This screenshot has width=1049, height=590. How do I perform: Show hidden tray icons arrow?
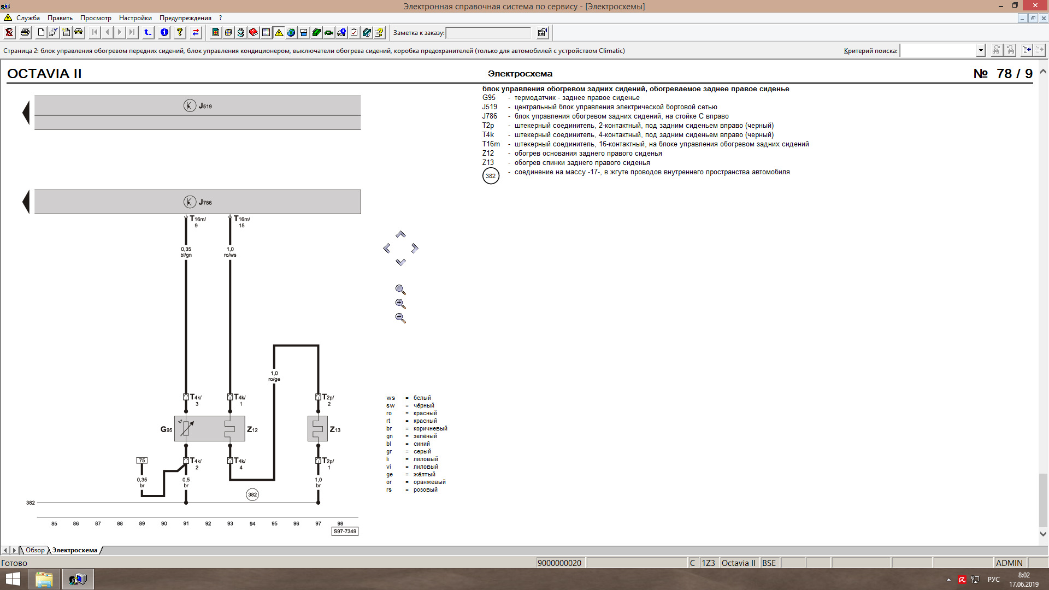click(948, 580)
